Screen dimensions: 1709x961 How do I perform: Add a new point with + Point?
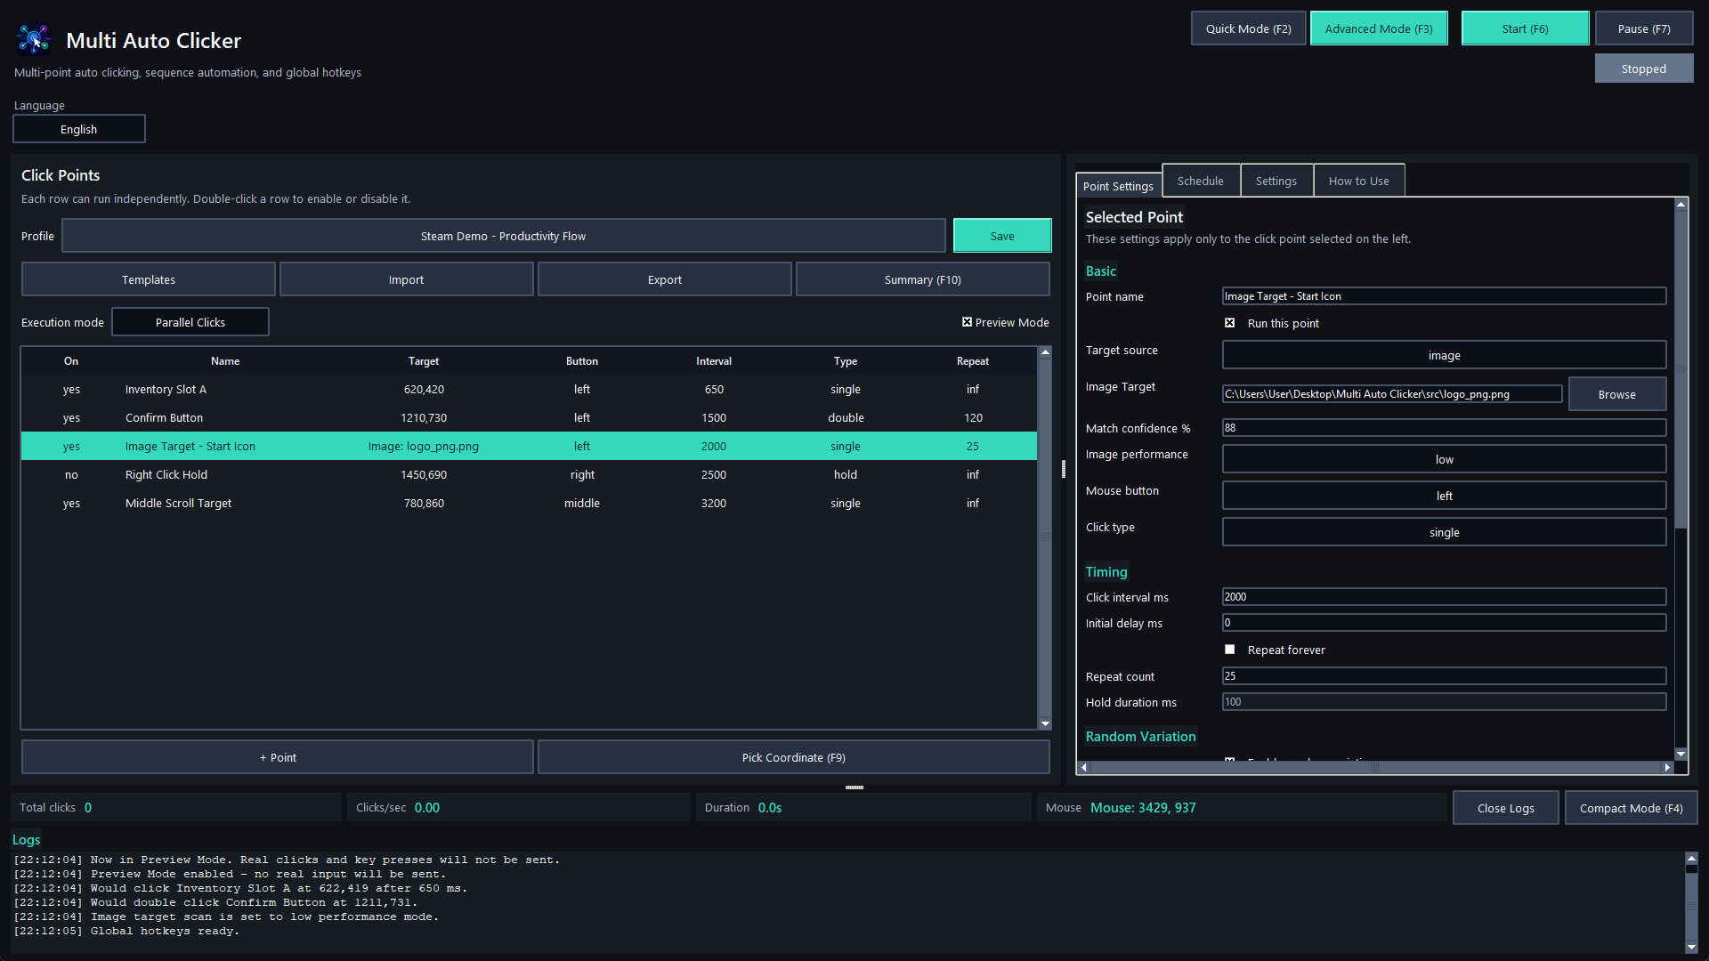pos(278,757)
